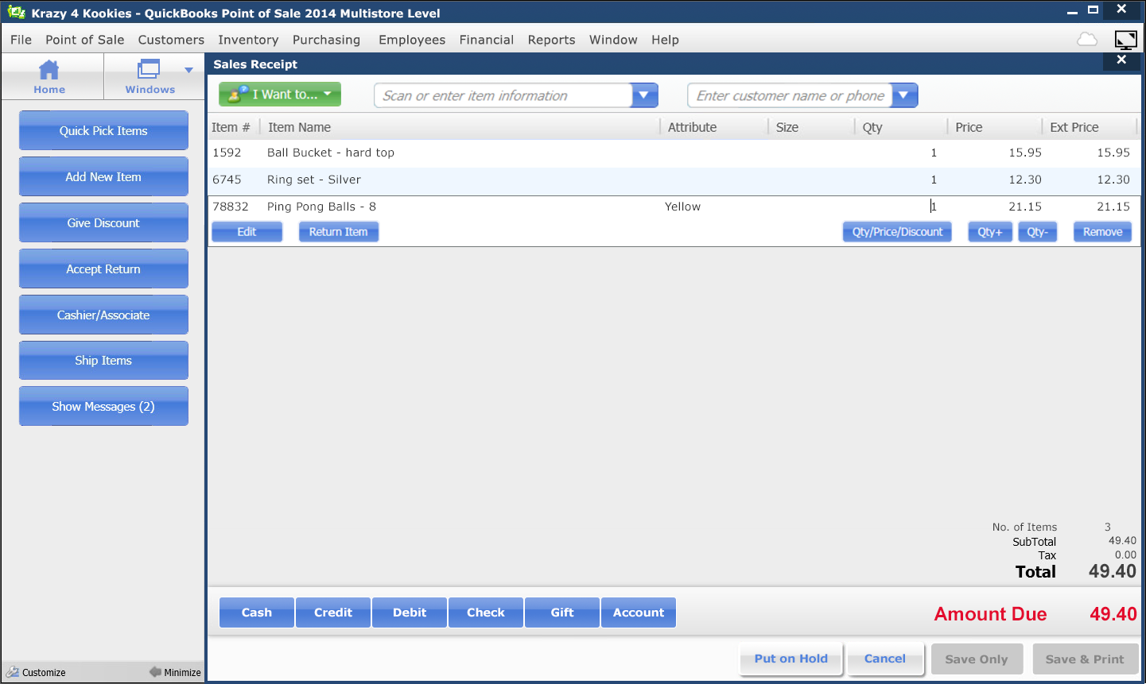
Task: Click the 15.95 price of Ball Bucket
Action: click(x=1025, y=153)
